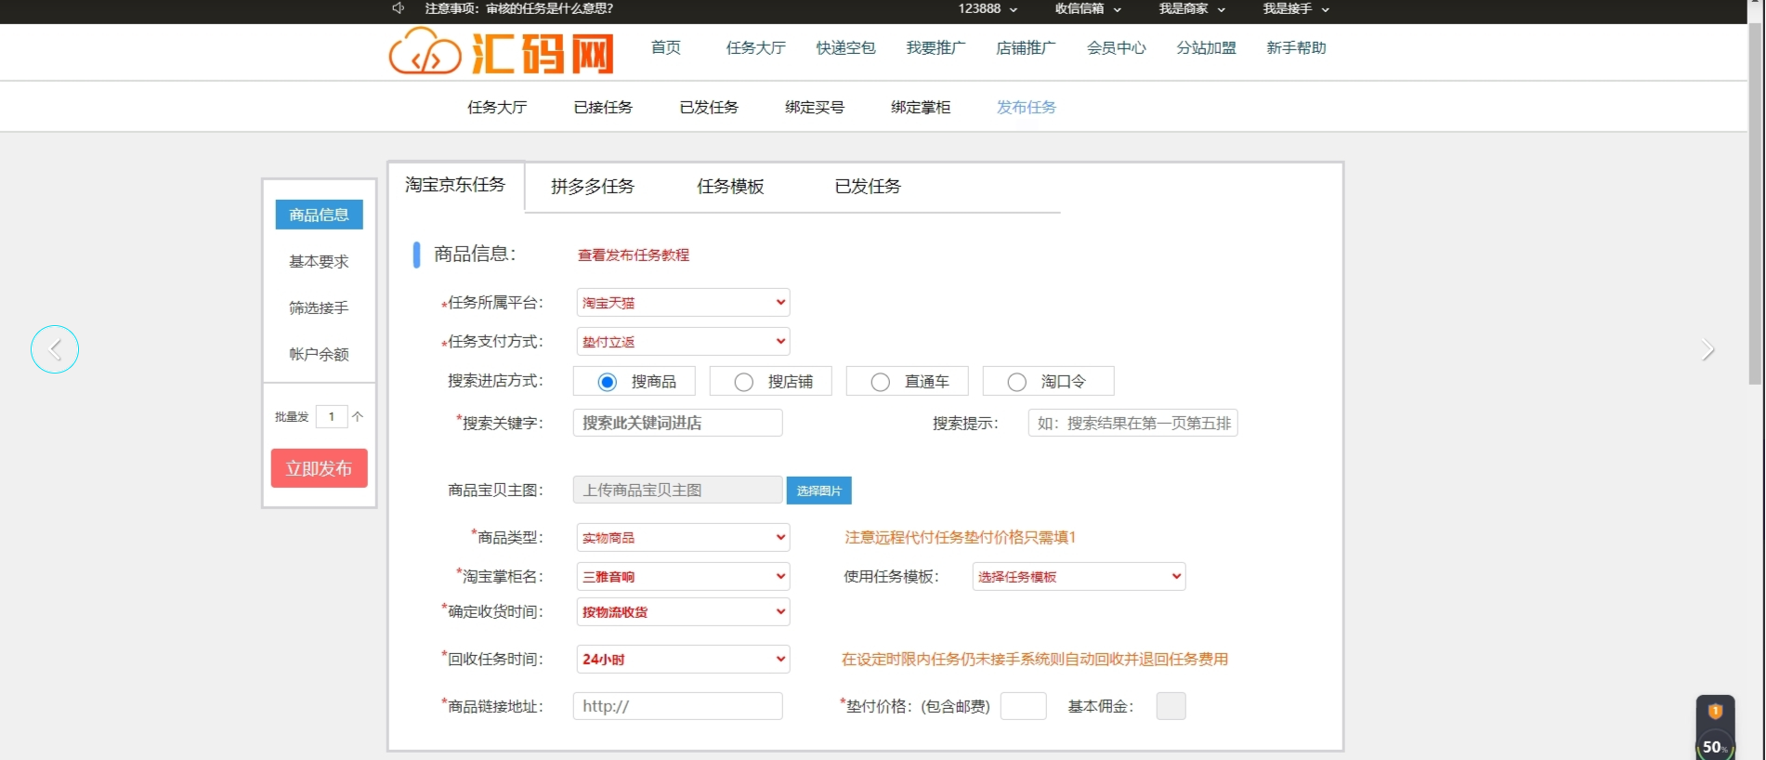Click the 汇码网 cloud logo

pyautogui.click(x=502, y=51)
